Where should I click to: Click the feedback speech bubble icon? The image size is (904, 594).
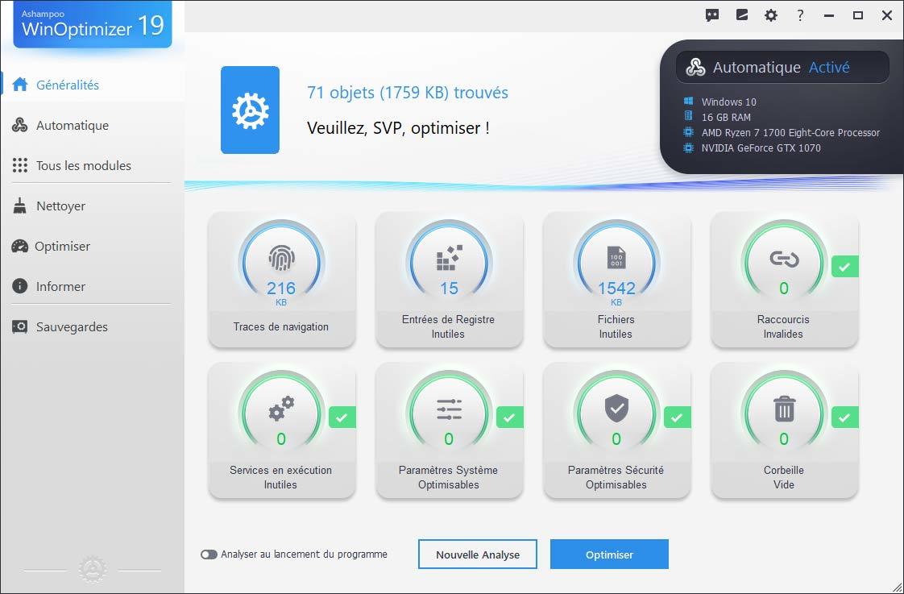(712, 15)
